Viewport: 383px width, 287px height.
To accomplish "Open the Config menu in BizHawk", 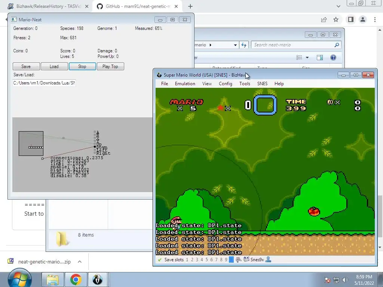I will (x=225, y=84).
